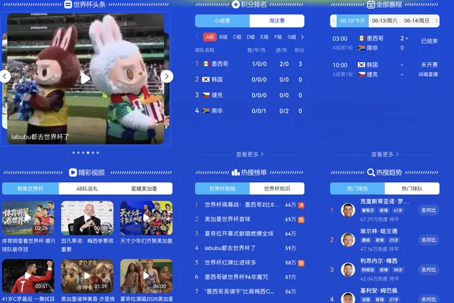Viewport: 454px width, 303px height.
Task: Play the labubu World Cup headline video
Action: [85, 79]
